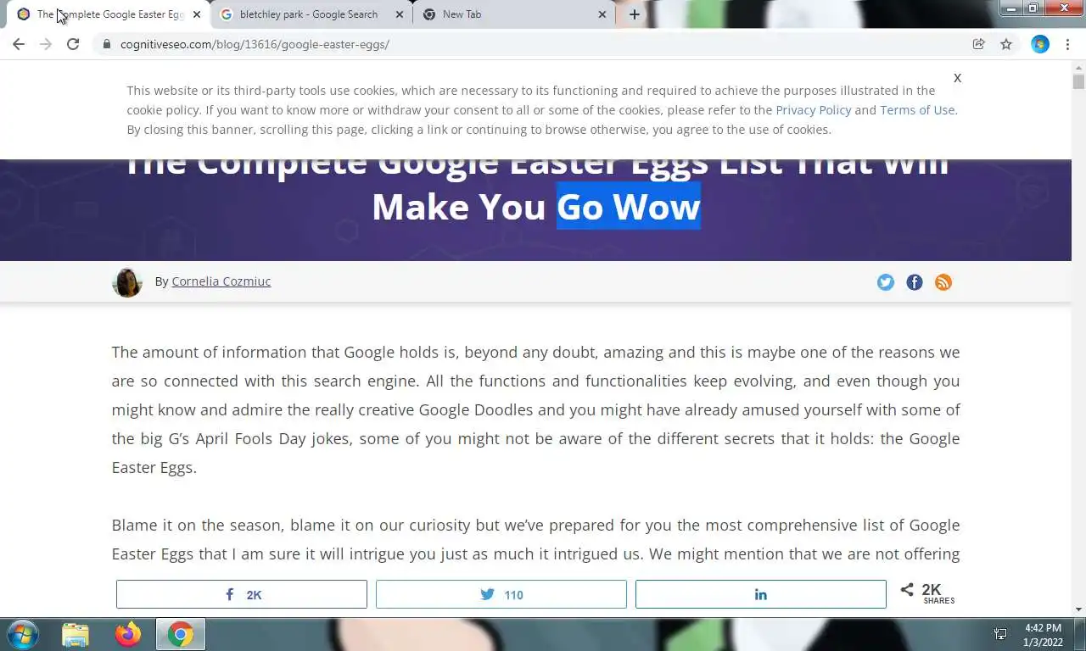Click the words "Google Doodles" in the paragraph
Image resolution: width=1086 pixels, height=651 pixels.
point(476,409)
